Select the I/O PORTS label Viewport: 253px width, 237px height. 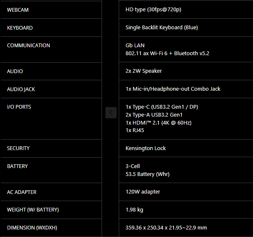click(x=19, y=107)
